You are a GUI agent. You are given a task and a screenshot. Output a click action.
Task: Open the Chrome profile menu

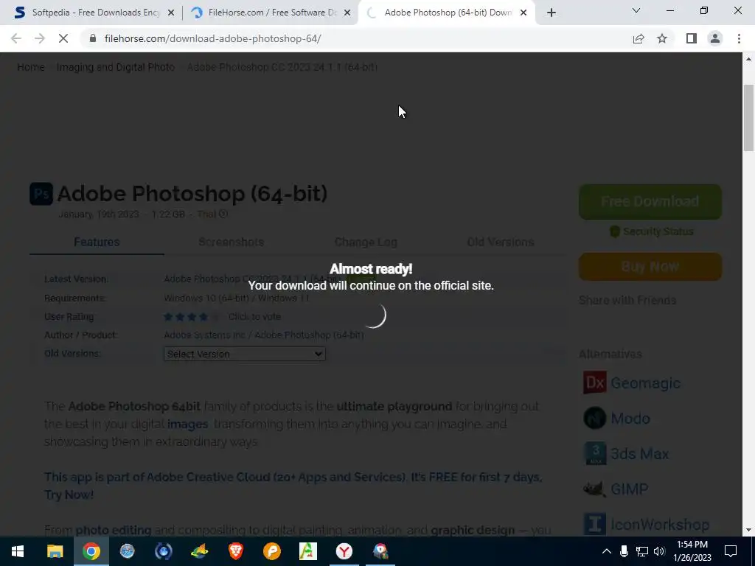tap(715, 38)
